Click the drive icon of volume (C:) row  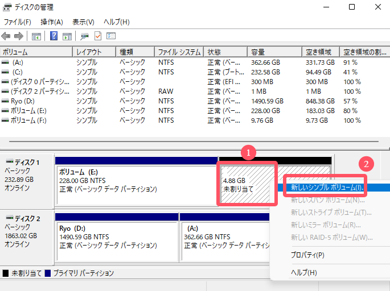[x=5, y=72]
